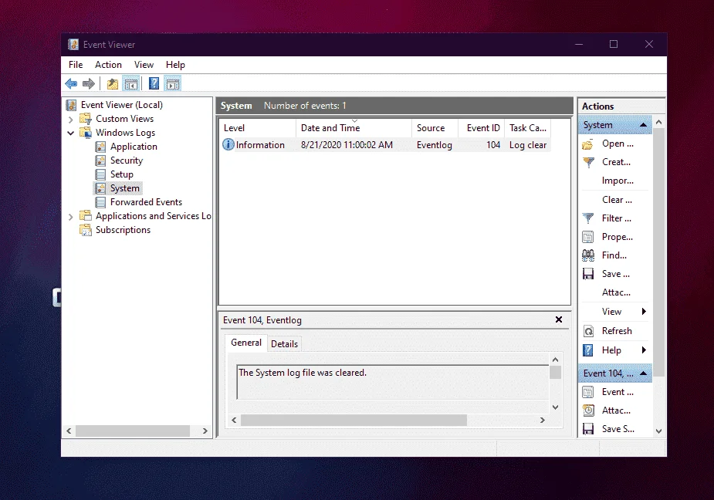Close the Event 104 preview pane
Viewport: 714px width, 500px height.
tap(559, 319)
